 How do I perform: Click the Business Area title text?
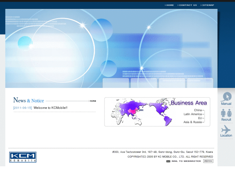pos(189,103)
